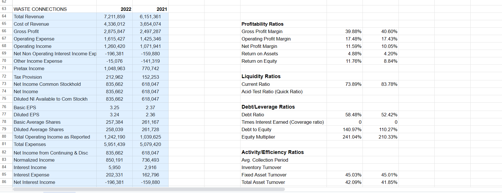Click Other Income Expense label
The width and height of the screenshot is (502, 193).
(38, 61)
